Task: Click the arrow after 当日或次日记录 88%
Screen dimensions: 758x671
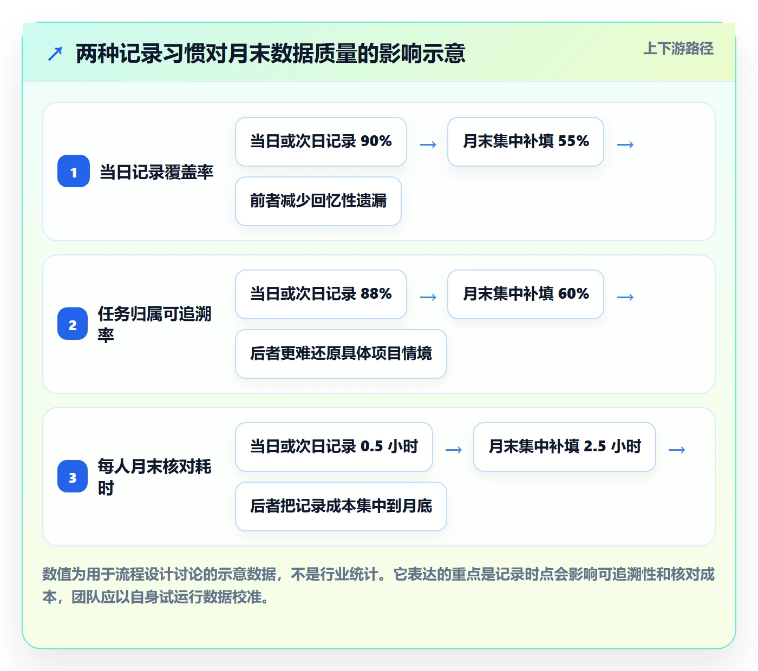Action: point(428,297)
